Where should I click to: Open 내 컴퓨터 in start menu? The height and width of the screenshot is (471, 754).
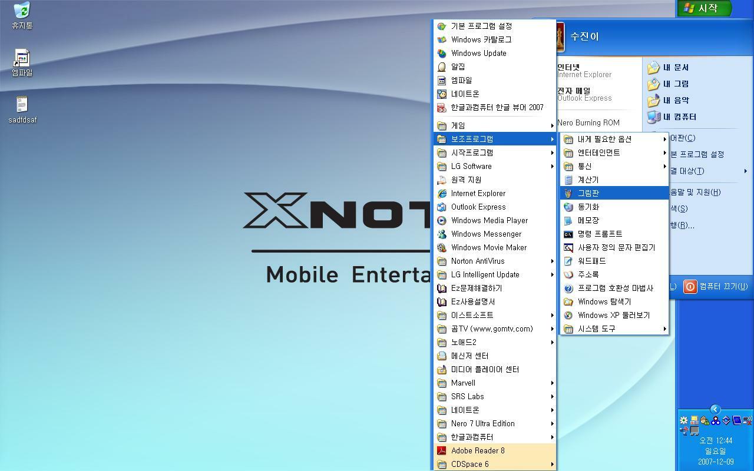[x=672, y=117]
